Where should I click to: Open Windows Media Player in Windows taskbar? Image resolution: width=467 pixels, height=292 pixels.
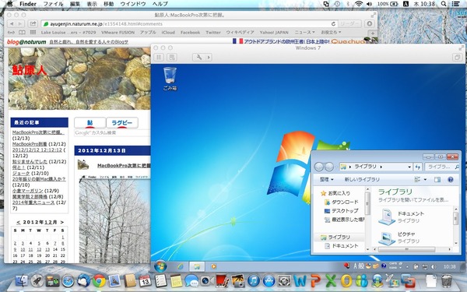(213, 266)
